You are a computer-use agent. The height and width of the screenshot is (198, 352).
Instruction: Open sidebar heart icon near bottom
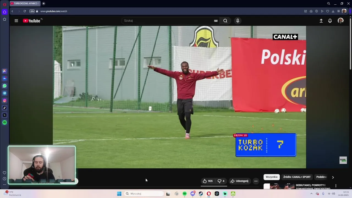[4, 173]
